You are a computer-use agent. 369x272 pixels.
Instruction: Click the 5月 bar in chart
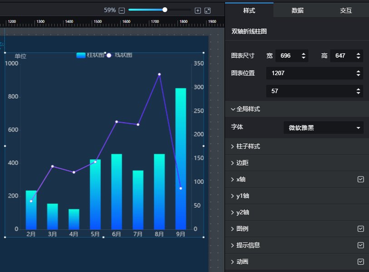(95, 194)
